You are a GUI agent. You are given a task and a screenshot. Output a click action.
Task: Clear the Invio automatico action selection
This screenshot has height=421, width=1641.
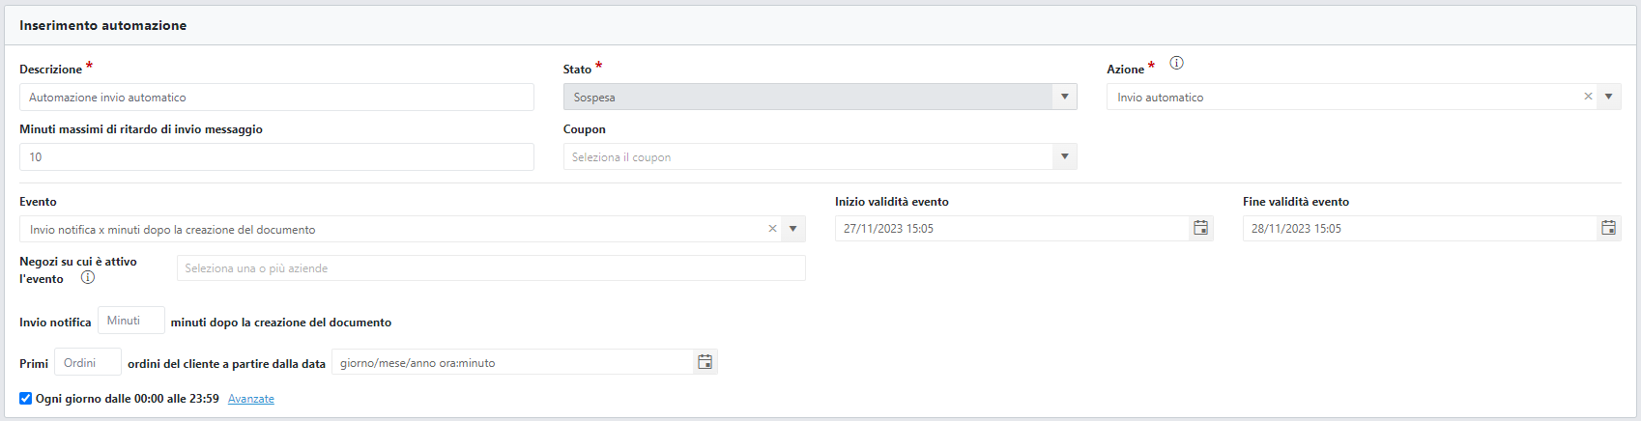point(1588,97)
